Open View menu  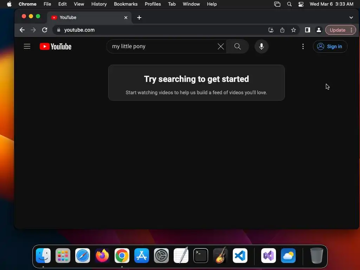(x=79, y=4)
